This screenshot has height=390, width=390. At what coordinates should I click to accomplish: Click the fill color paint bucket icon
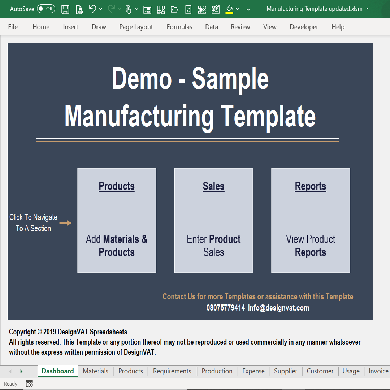[x=229, y=9]
